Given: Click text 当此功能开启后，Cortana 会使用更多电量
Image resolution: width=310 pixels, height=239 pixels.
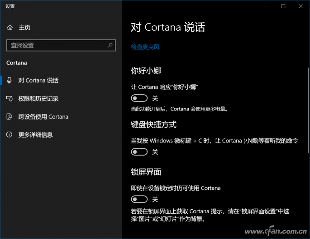Looking at the screenshot, I should (179, 109).
